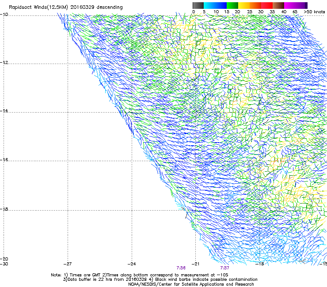The height and width of the screenshot is (287, 327).
Task: Click the -21 longitude axis label
Action: pyautogui.click(x=195, y=264)
